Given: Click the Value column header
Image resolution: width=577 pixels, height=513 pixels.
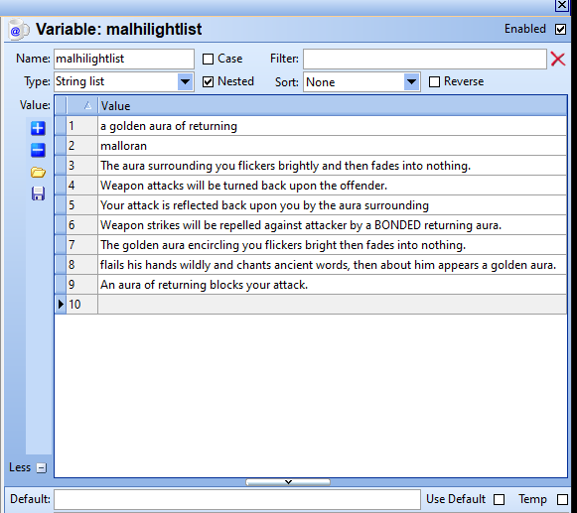Looking at the screenshot, I should [333, 106].
